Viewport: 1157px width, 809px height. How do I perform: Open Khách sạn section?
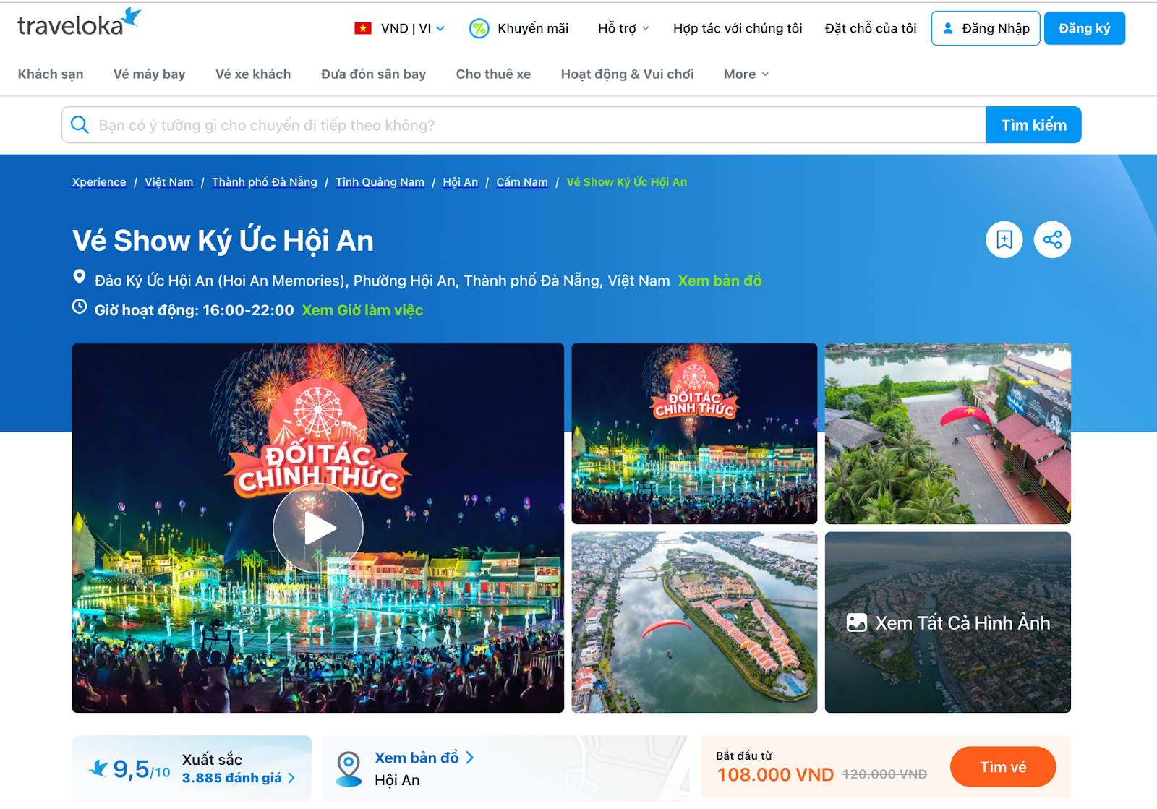pyautogui.click(x=51, y=74)
